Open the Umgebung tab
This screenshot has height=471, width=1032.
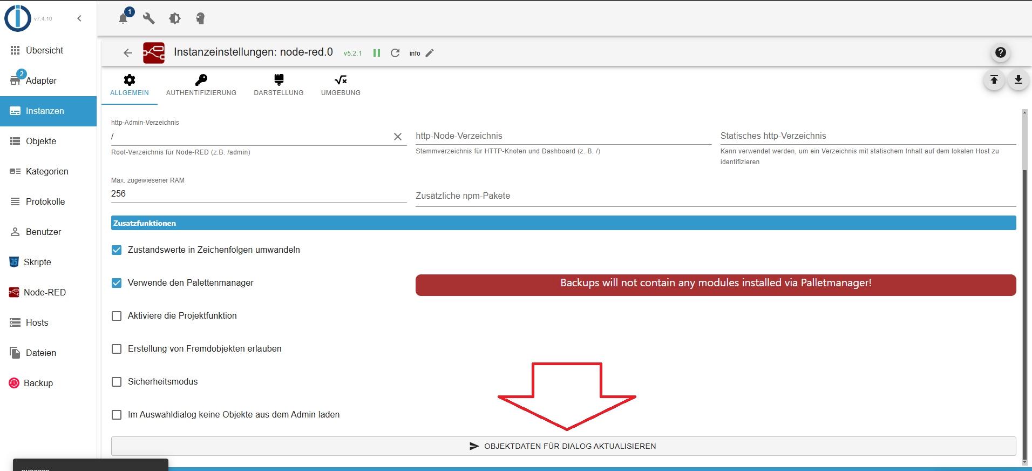[341, 85]
